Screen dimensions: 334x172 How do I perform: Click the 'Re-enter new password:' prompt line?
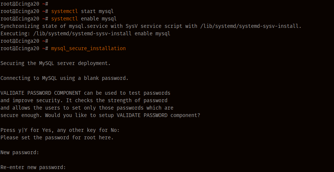click(x=33, y=167)
